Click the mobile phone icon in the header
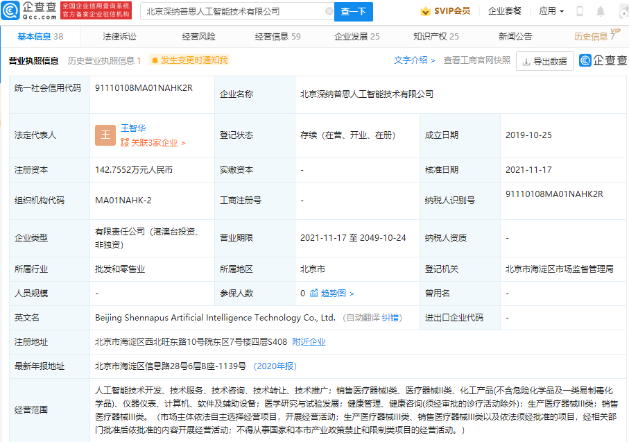This screenshot has width=629, height=442. coord(580,12)
